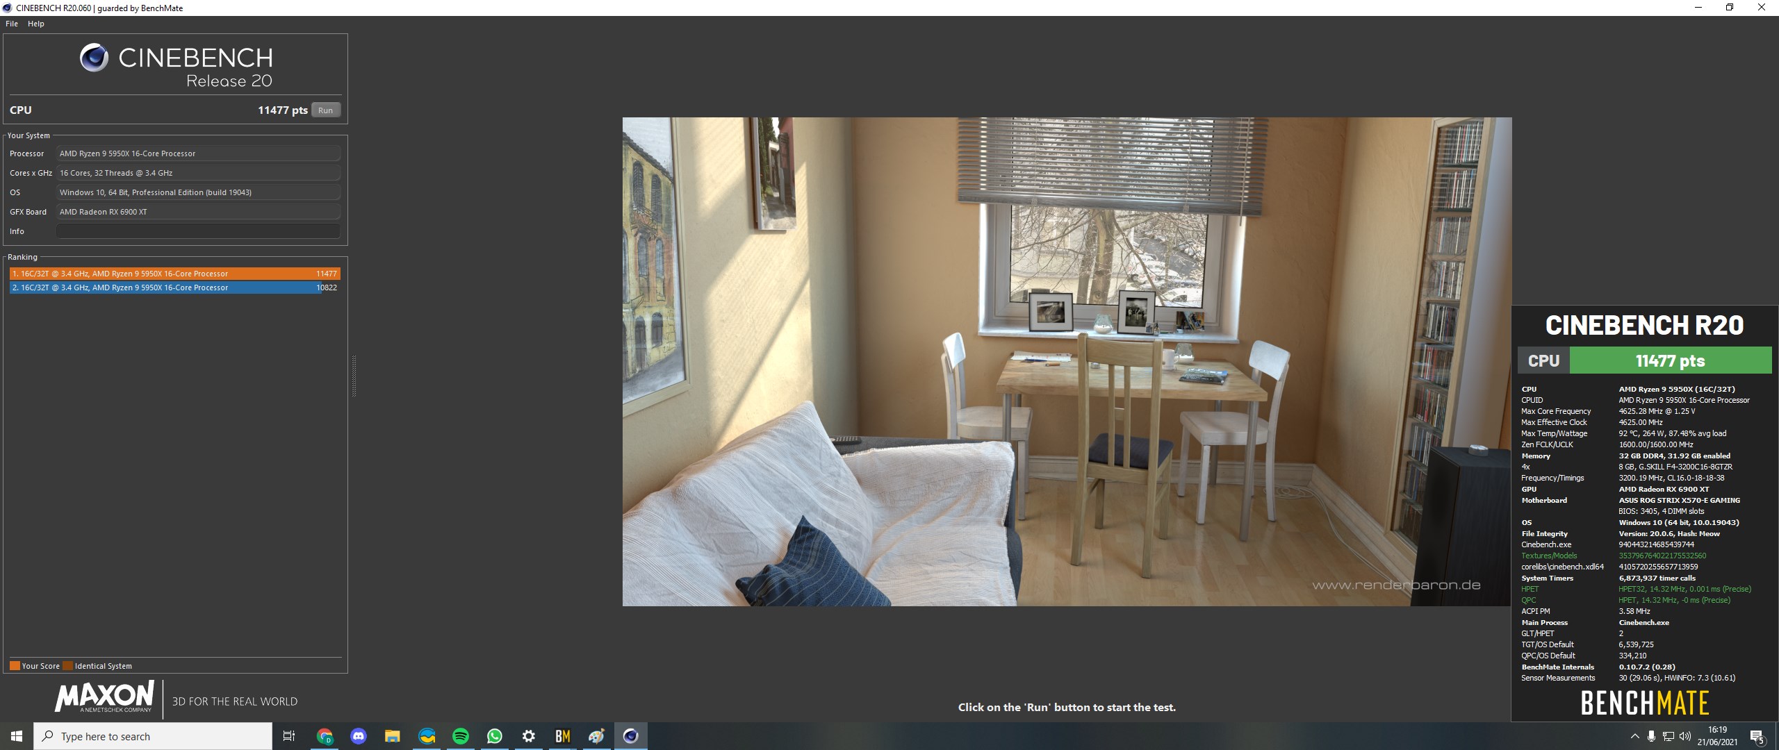Open the Windows Start menu
Screen dimensions: 1779x750
pyautogui.click(x=17, y=736)
